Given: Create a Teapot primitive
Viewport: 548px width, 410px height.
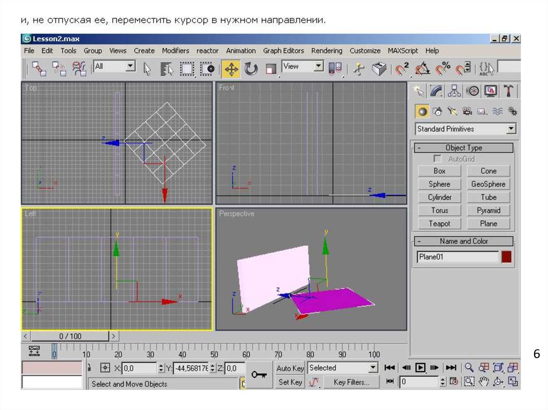Looking at the screenshot, I should (x=439, y=224).
